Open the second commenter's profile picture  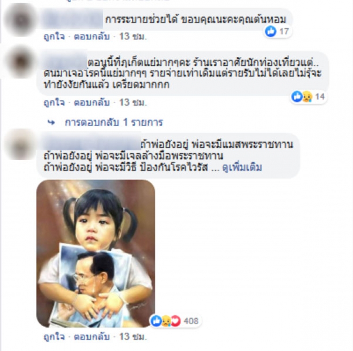[21, 61]
